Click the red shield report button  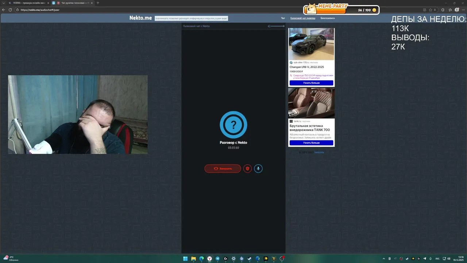(x=247, y=168)
